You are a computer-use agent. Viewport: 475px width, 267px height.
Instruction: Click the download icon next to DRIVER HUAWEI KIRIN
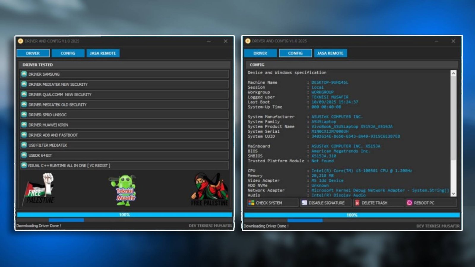(x=24, y=125)
